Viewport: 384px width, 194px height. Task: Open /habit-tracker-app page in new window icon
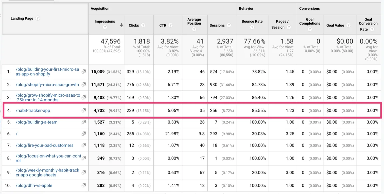click(84, 110)
